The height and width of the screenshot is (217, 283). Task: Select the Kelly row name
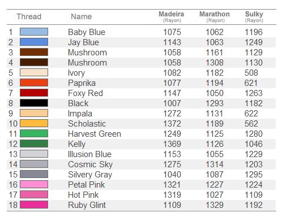pos(77,144)
